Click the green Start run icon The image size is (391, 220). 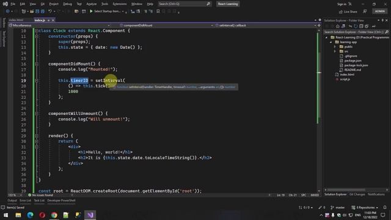(91, 11)
